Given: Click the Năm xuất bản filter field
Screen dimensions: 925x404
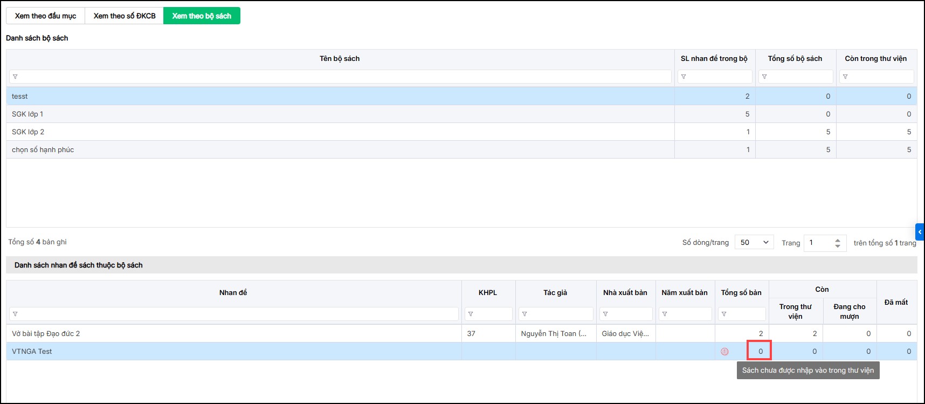Looking at the screenshot, I should coord(688,314).
